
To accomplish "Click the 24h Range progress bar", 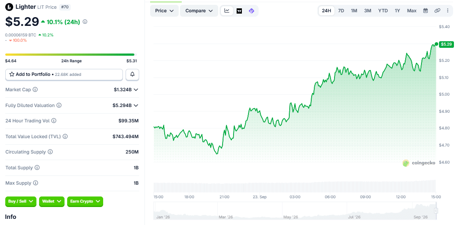I will pyautogui.click(x=71, y=54).
